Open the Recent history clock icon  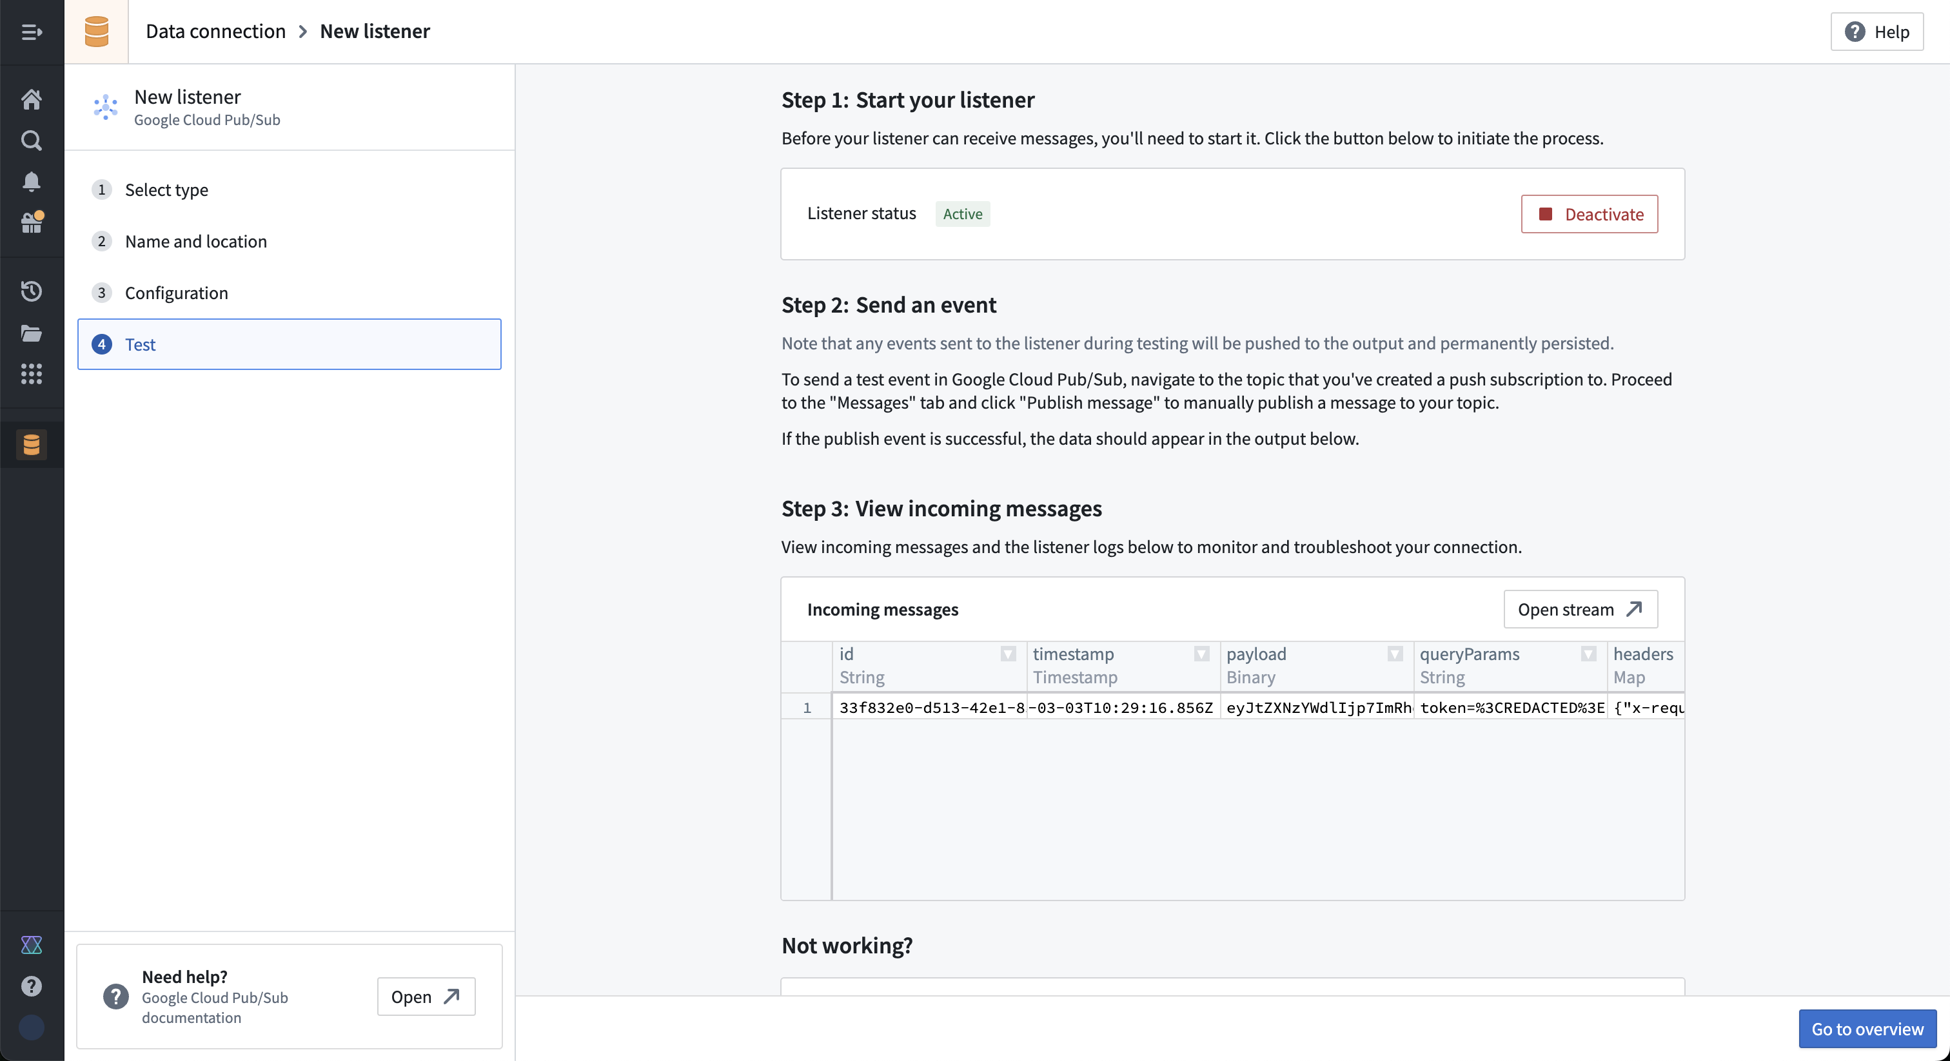[x=31, y=291]
